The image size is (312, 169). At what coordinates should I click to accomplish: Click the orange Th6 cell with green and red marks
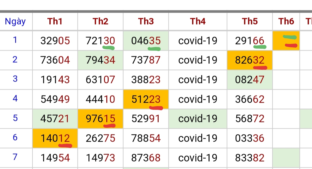[286, 41]
